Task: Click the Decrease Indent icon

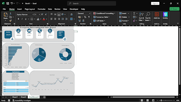Action: 63,19
